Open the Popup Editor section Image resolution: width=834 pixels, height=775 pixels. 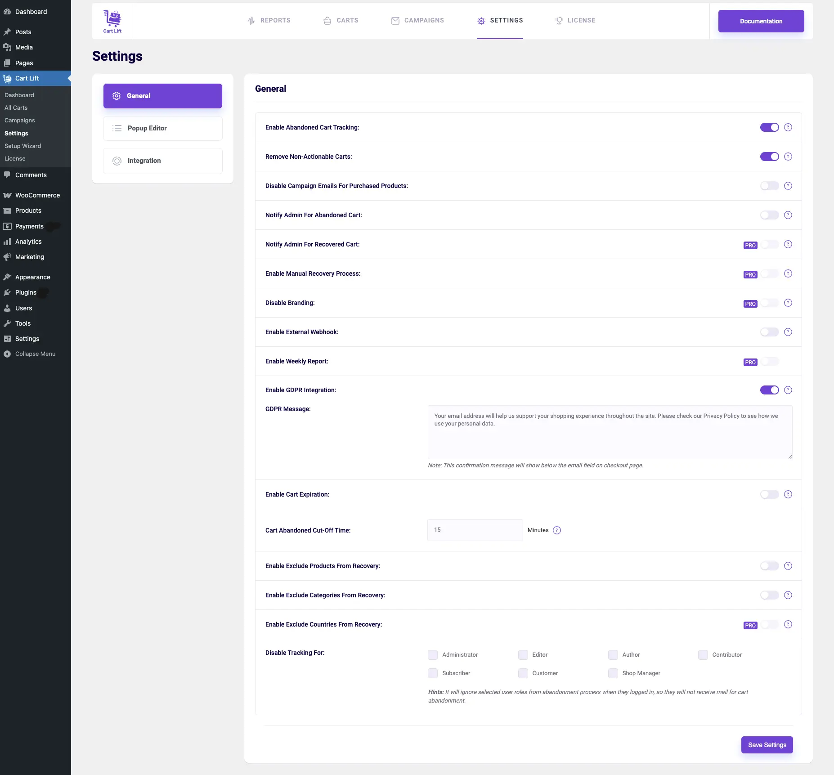point(163,128)
